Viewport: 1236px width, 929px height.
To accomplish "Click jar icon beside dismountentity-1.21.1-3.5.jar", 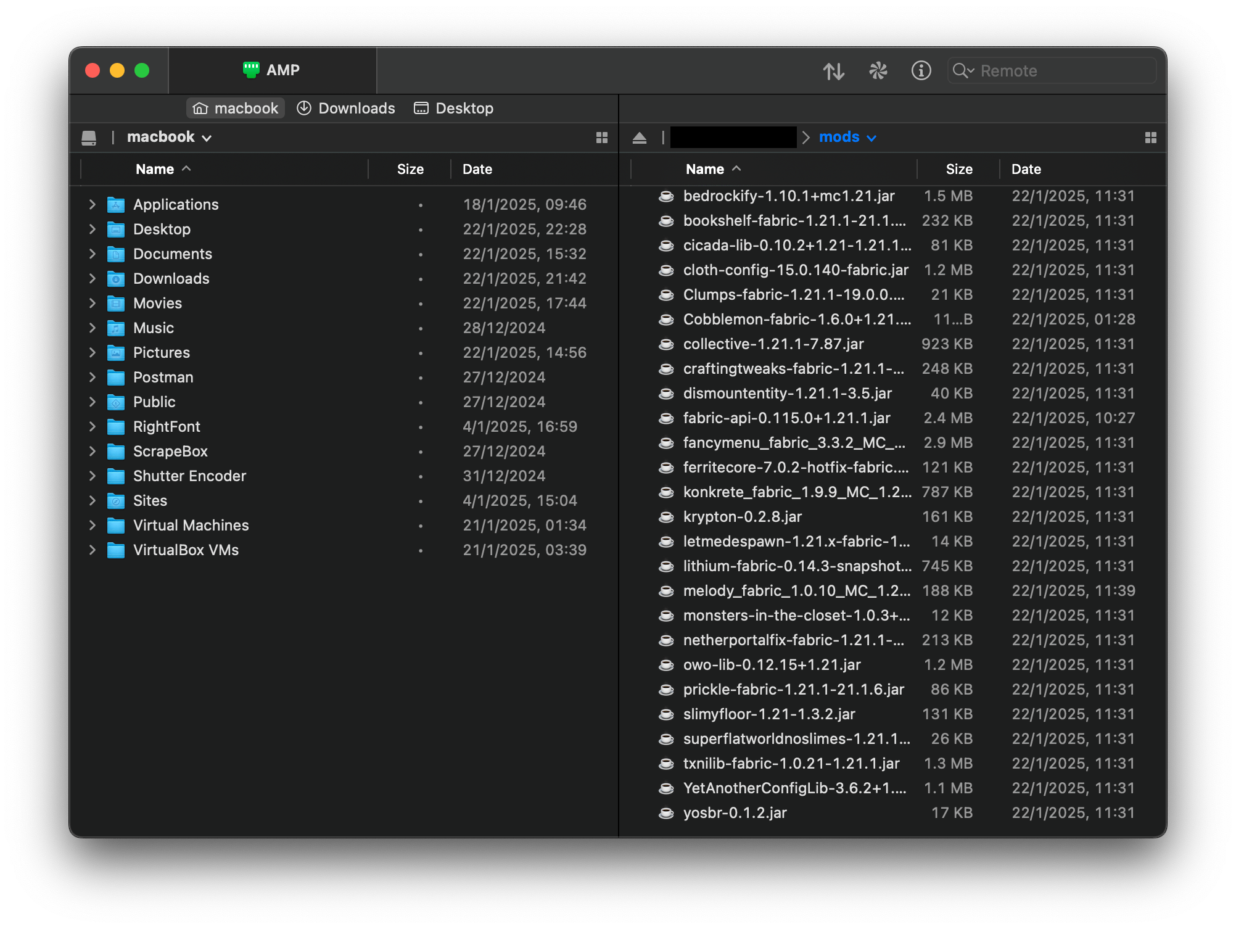I will [666, 394].
